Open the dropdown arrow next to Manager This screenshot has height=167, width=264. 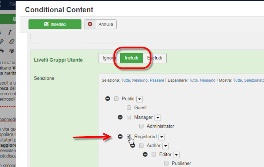pyautogui.click(x=158, y=118)
